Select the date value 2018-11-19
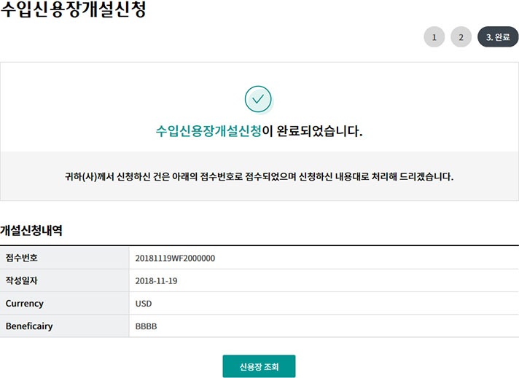Screen dimensions: 519x378 pos(156,280)
